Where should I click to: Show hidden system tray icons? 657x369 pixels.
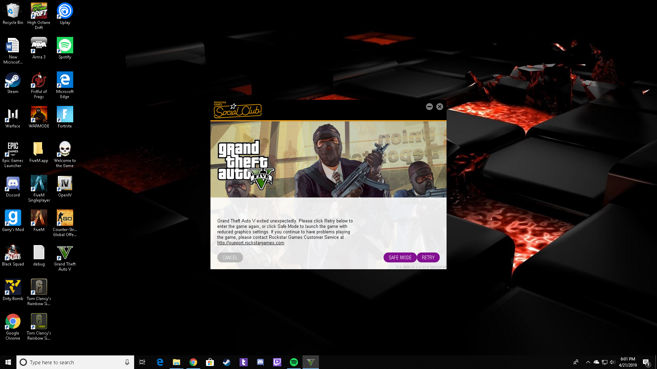pyautogui.click(x=588, y=362)
